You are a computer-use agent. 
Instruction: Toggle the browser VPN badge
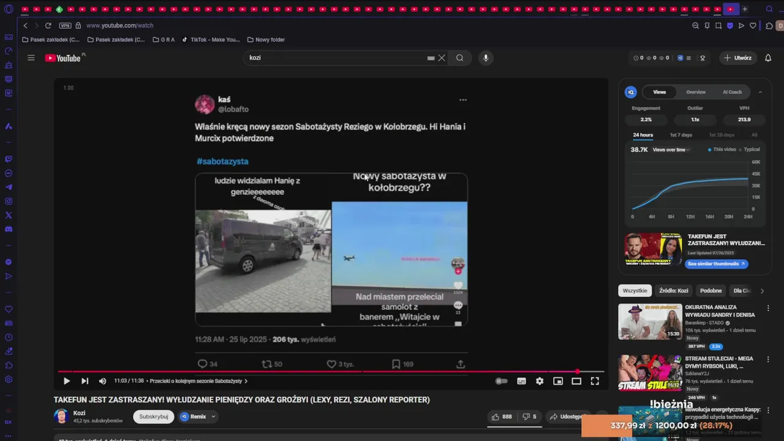click(65, 26)
